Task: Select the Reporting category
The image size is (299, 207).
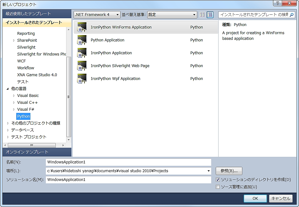Action: tap(26, 34)
